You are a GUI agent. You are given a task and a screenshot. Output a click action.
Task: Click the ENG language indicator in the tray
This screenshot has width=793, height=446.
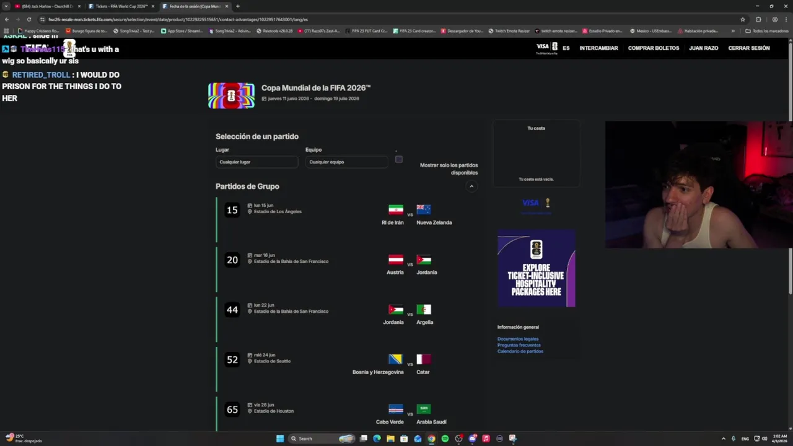(745, 439)
